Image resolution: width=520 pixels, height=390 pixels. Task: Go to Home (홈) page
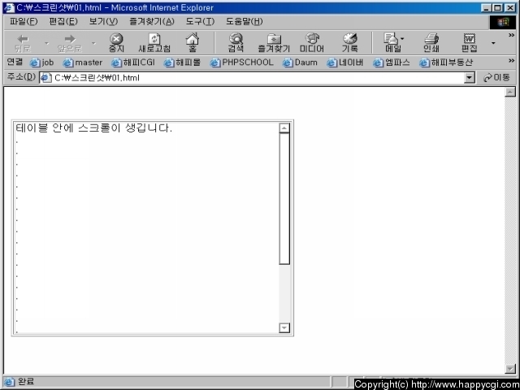[x=193, y=43]
